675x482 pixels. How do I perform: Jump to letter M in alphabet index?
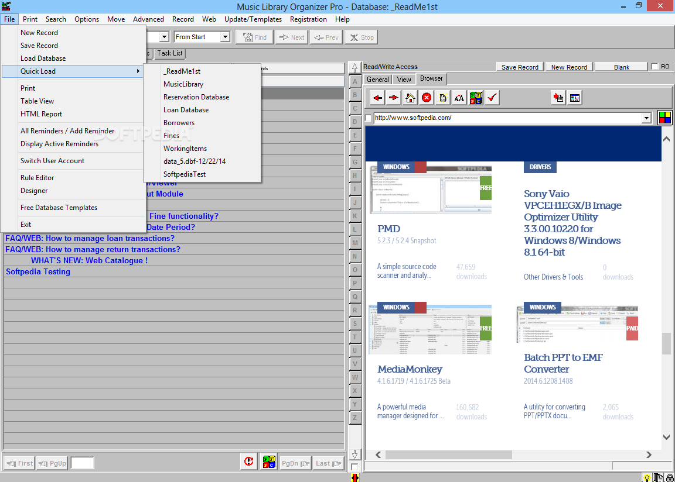click(355, 243)
